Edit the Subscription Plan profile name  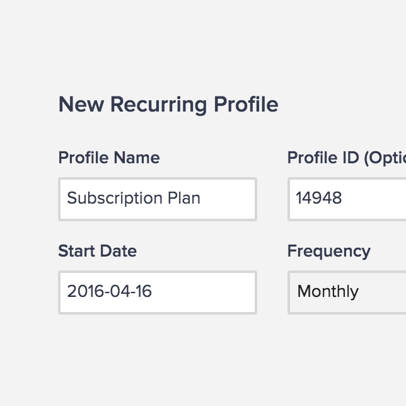[158, 199]
